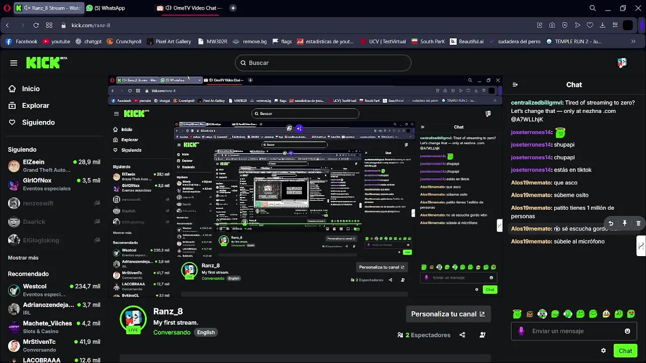646x363 pixels.
Task: Open the Kick hamburger menu
Action: pyautogui.click(x=14, y=63)
